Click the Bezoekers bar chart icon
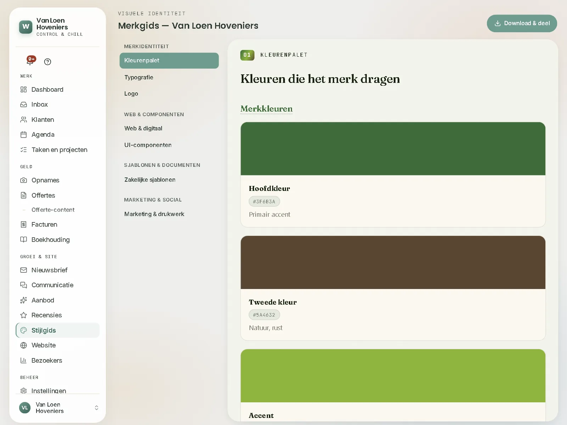This screenshot has height=425, width=567. point(23,361)
